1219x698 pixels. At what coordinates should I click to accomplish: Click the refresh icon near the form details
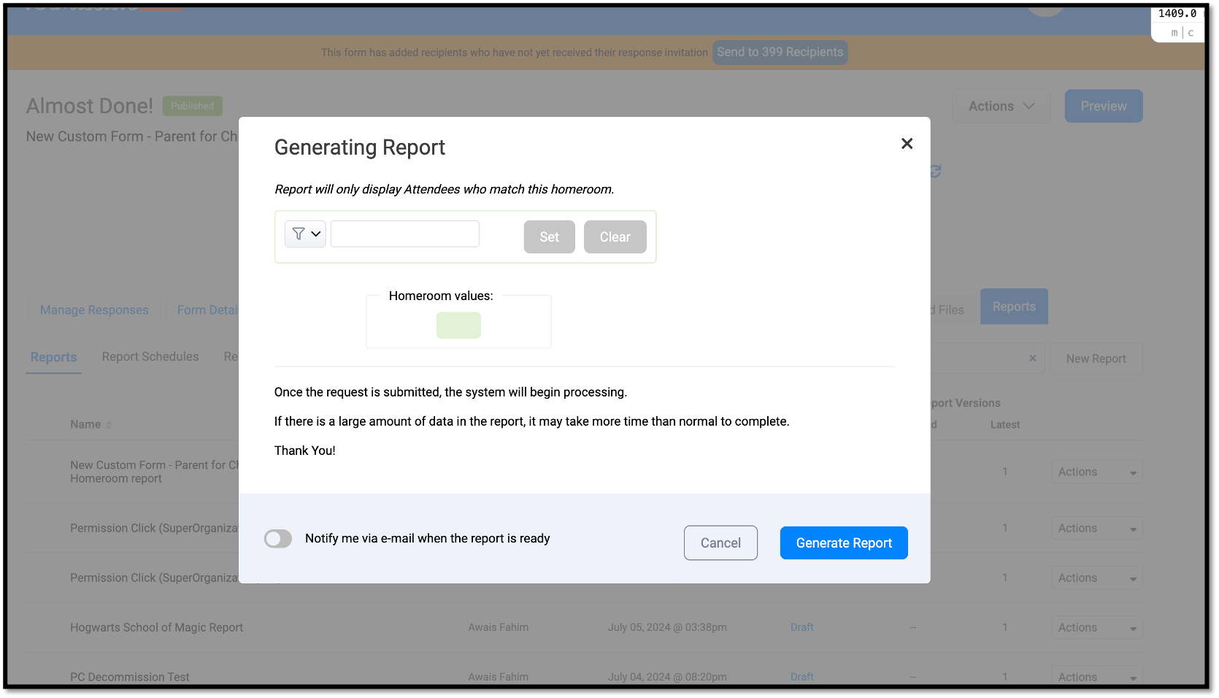[x=935, y=171]
